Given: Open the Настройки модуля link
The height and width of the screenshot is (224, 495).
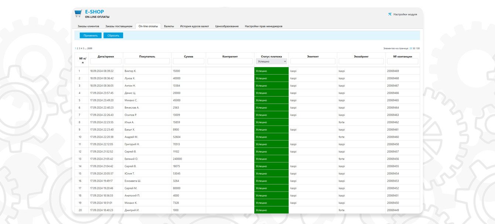Looking at the screenshot, I should coord(405,14).
